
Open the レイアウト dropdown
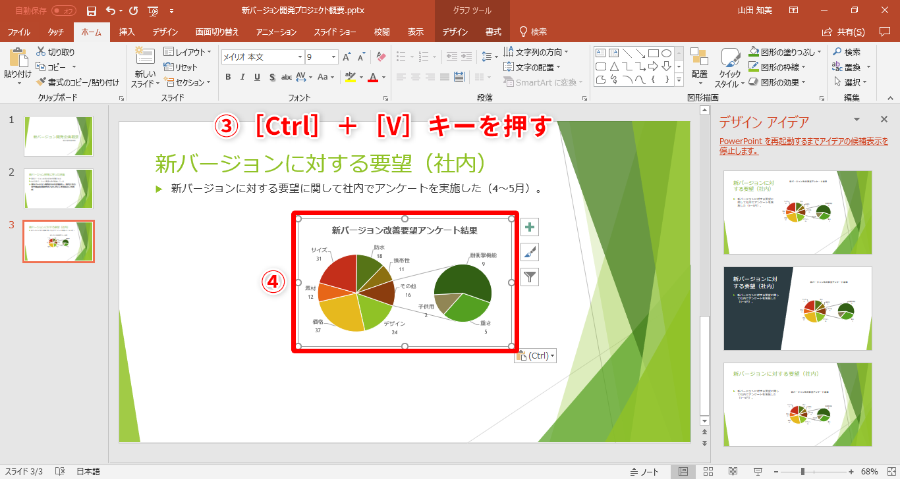pyautogui.click(x=188, y=52)
